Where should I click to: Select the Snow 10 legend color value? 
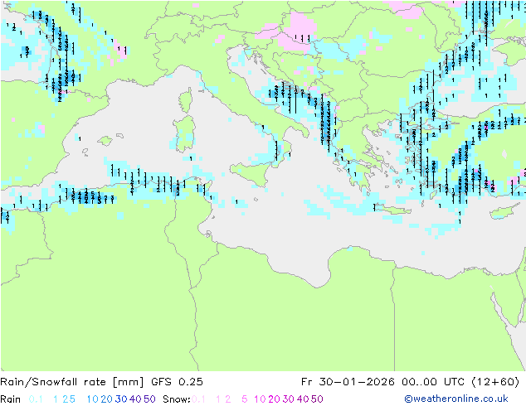260,399
